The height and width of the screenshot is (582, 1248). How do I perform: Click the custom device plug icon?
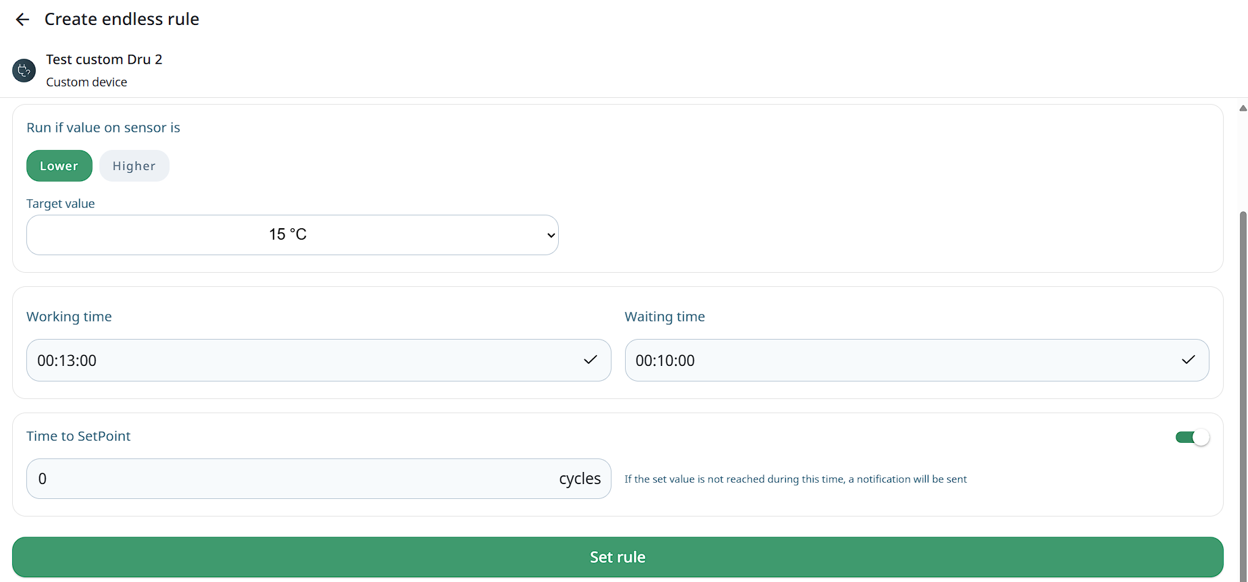(24, 70)
